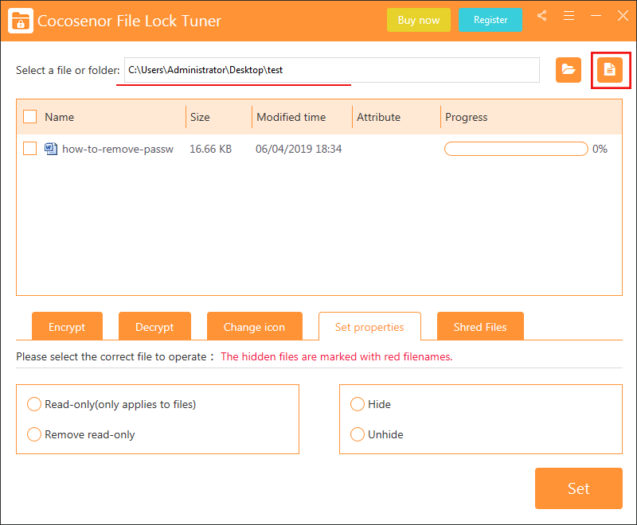
Task: Select the Set properties tab
Action: pos(369,326)
